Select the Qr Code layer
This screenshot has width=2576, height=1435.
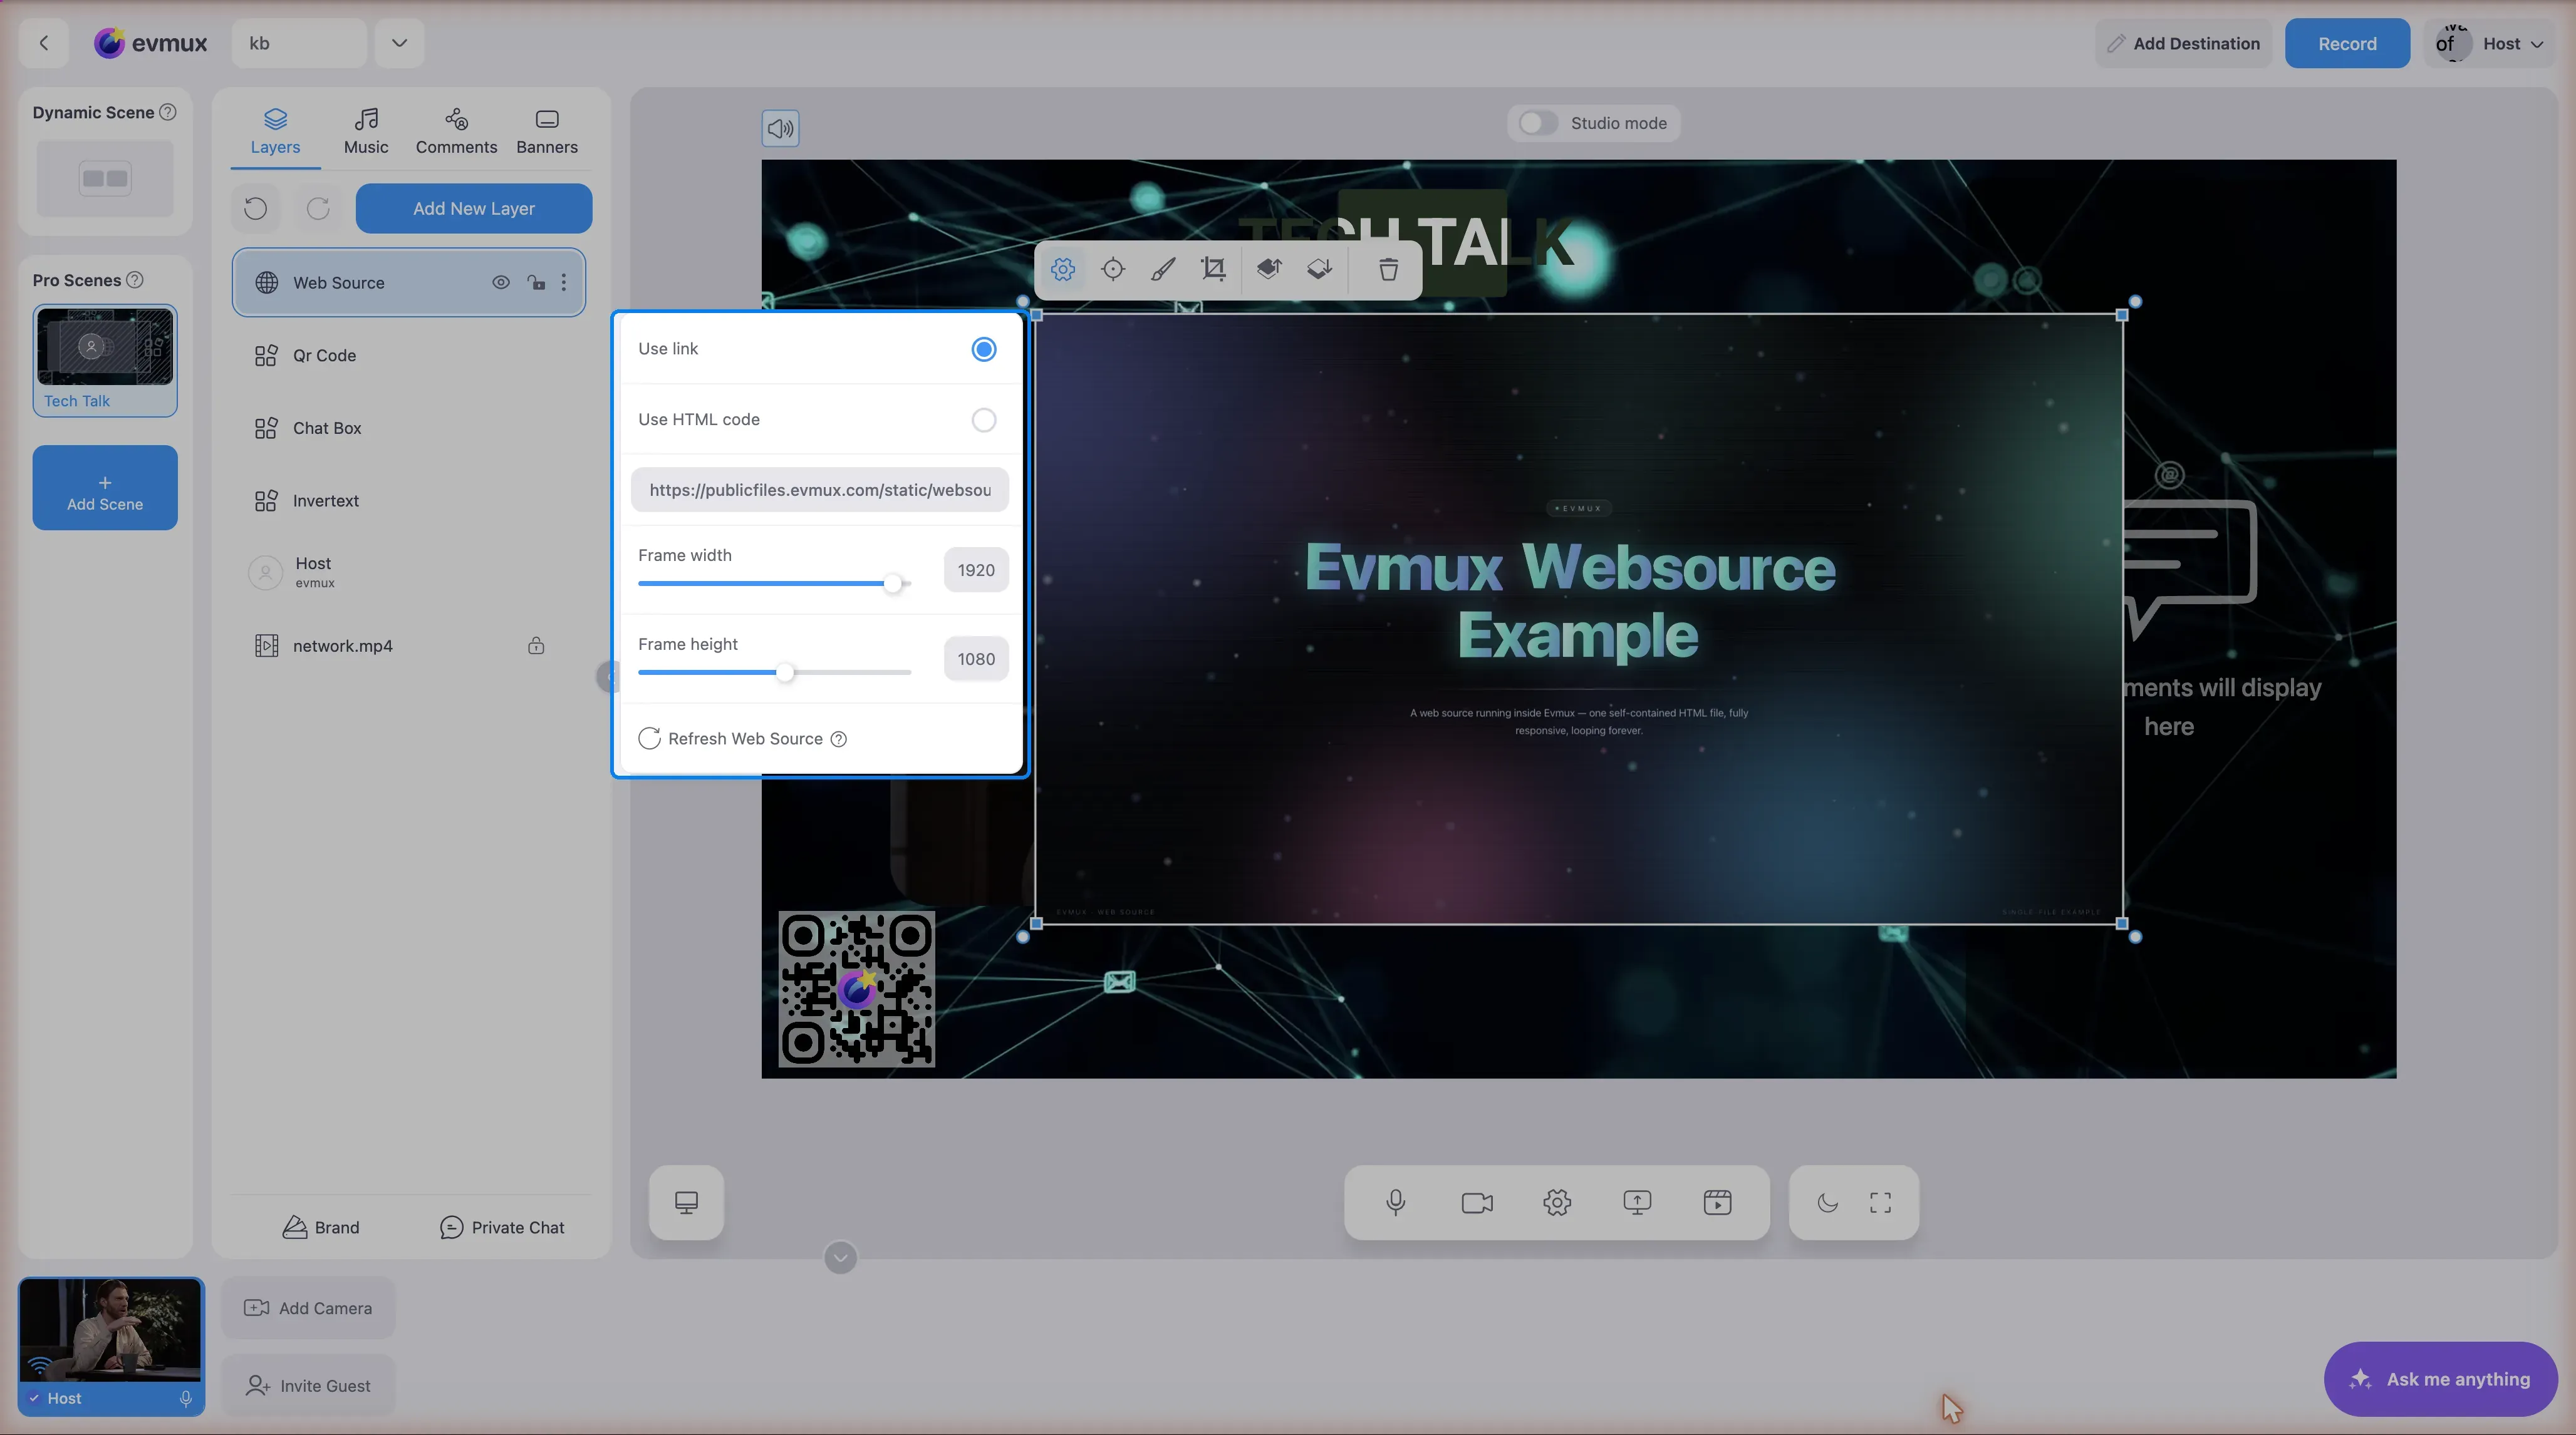click(408, 355)
